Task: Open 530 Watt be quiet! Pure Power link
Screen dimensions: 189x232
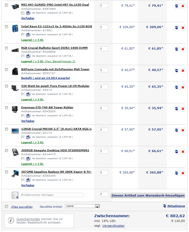Action: pyautogui.click(x=55, y=86)
